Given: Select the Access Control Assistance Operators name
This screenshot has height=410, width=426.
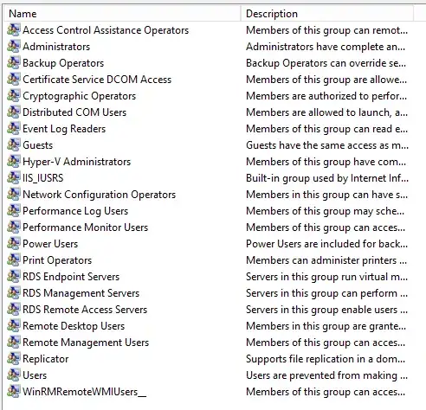Looking at the screenshot, I should 106,30.
